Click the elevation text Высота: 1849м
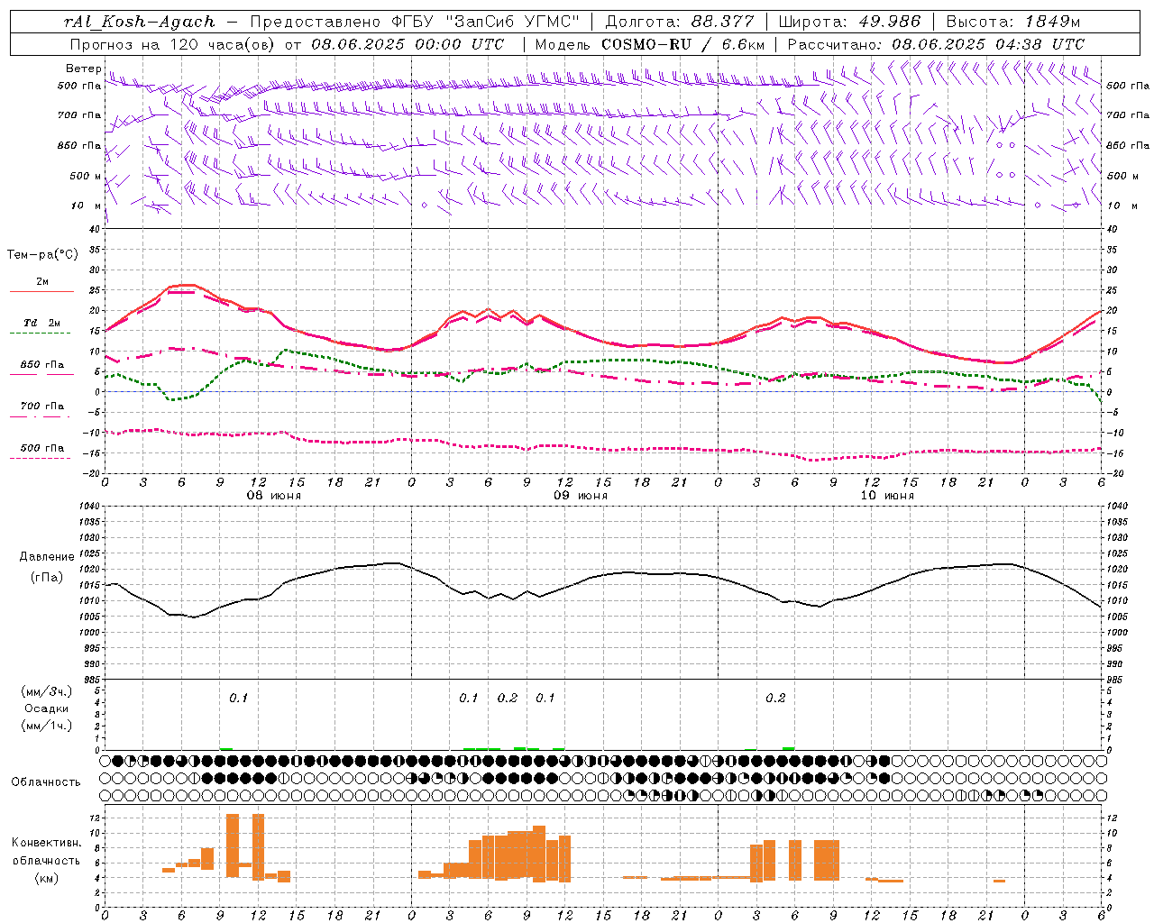1154x923 pixels. (1012, 22)
